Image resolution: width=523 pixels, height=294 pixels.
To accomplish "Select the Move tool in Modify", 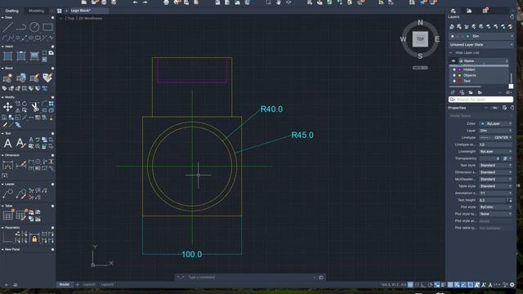I will pos(7,107).
